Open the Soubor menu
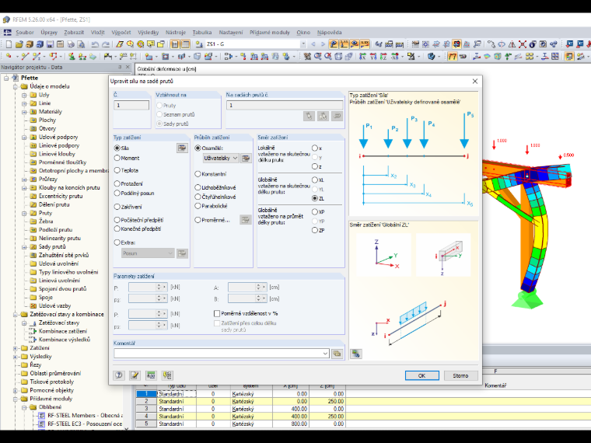This screenshot has height=443, width=591. (25, 33)
